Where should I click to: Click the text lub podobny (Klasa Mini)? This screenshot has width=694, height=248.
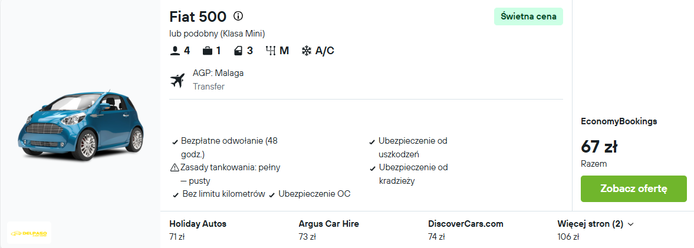click(217, 34)
